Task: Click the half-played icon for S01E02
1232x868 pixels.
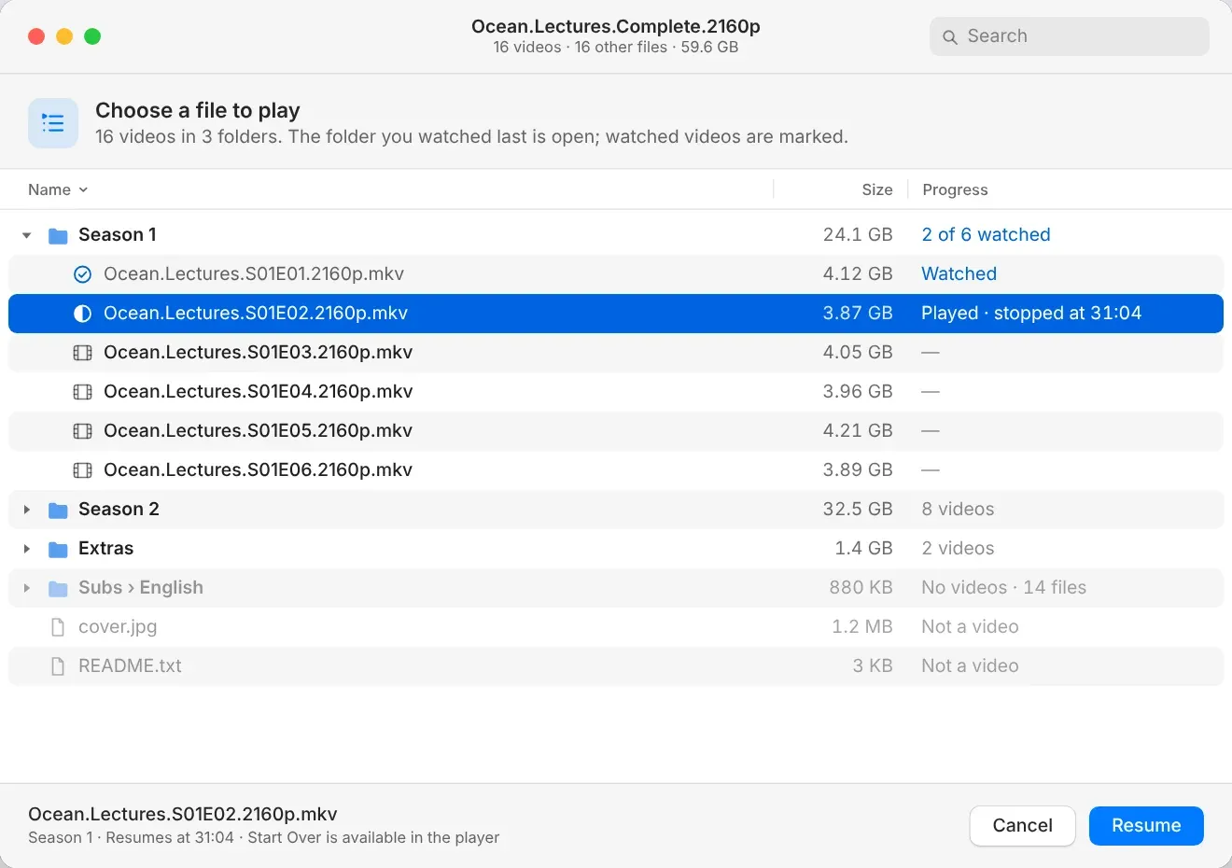Action: coord(82,314)
